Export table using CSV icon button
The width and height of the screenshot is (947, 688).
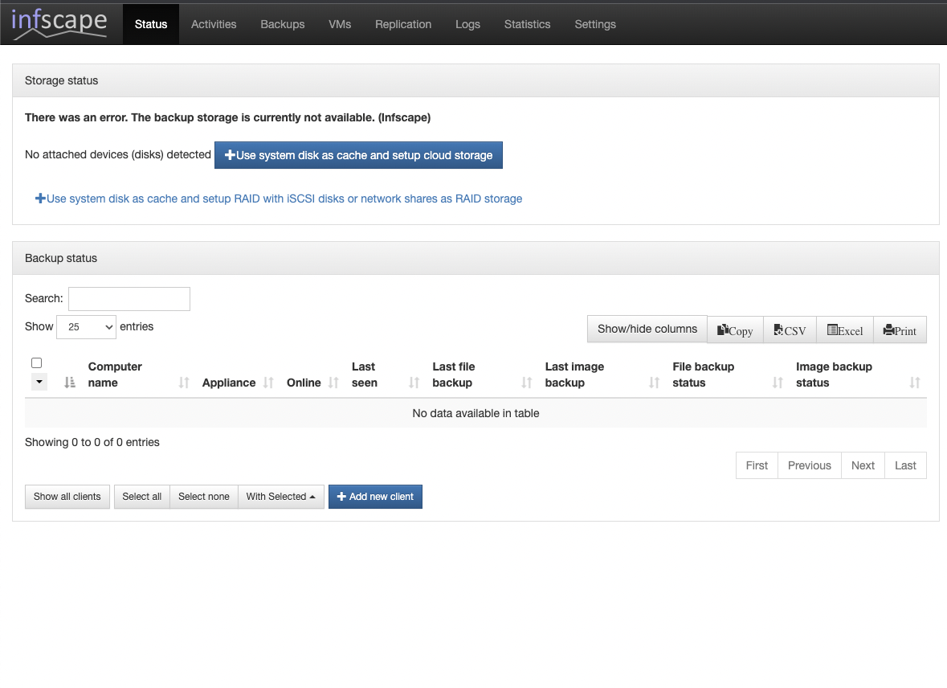790,330
